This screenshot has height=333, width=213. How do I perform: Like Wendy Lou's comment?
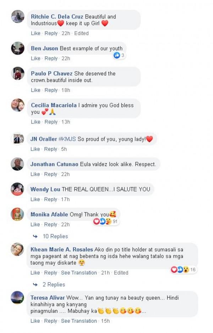pos(35,199)
